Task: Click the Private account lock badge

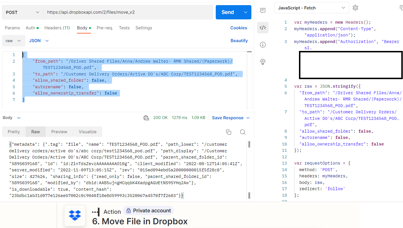Action: [148, 211]
